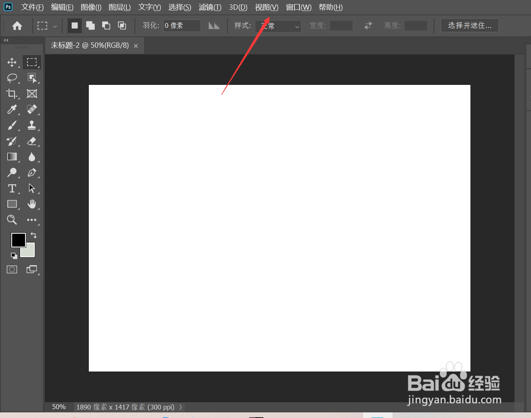Enable Add to Selection mode

coord(90,26)
